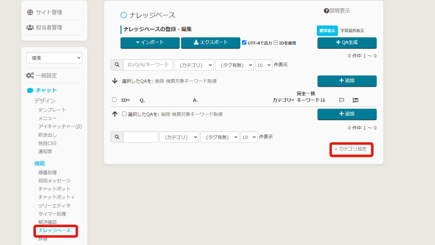Uncheck the UTF-8で出力 checkbox
Image resolution: width=435 pixels, height=245 pixels.
[244, 42]
